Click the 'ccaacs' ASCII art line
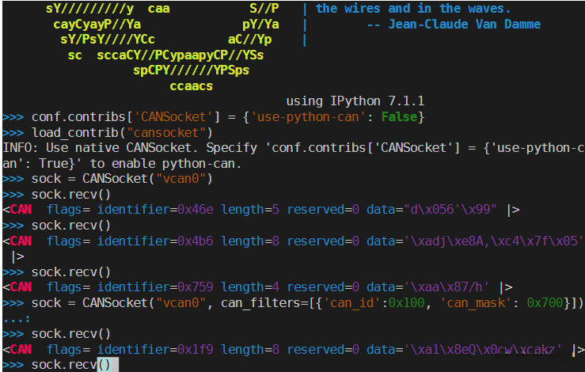Screen dimensions: 585x372 click(x=192, y=86)
